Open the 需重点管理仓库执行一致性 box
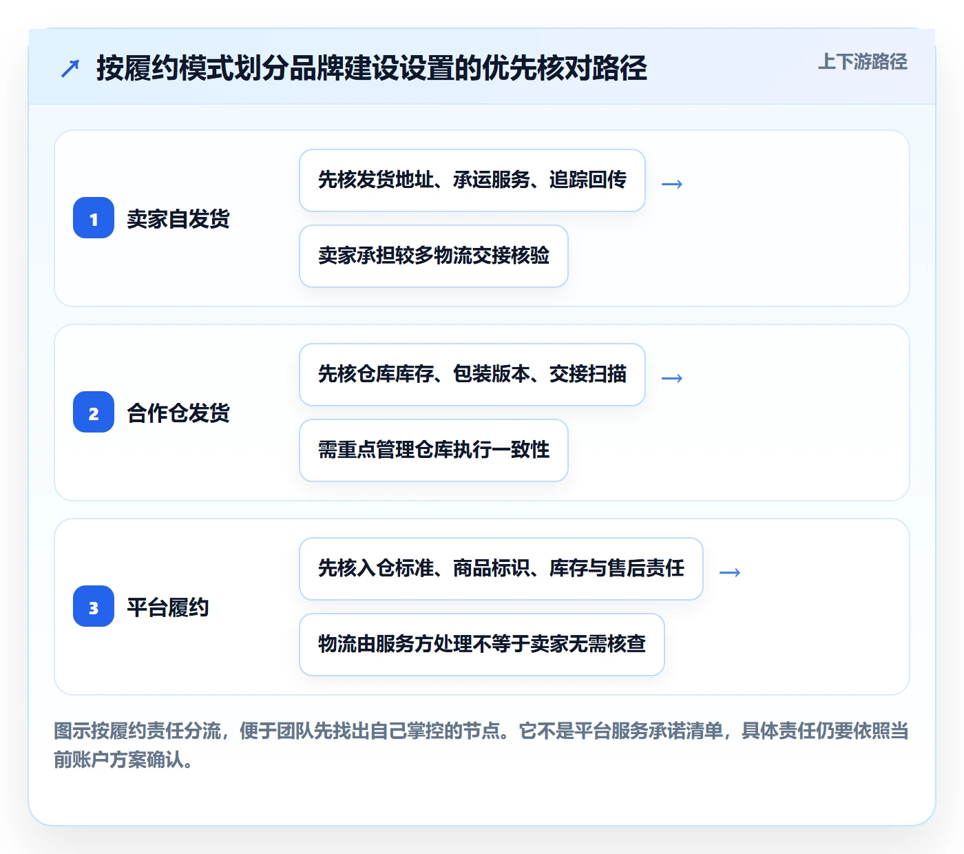 tap(434, 450)
